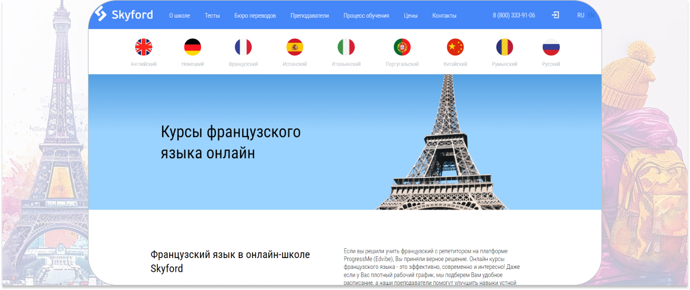Click the Romanian flag icon
Screen dimensions: 690x290
point(504,47)
